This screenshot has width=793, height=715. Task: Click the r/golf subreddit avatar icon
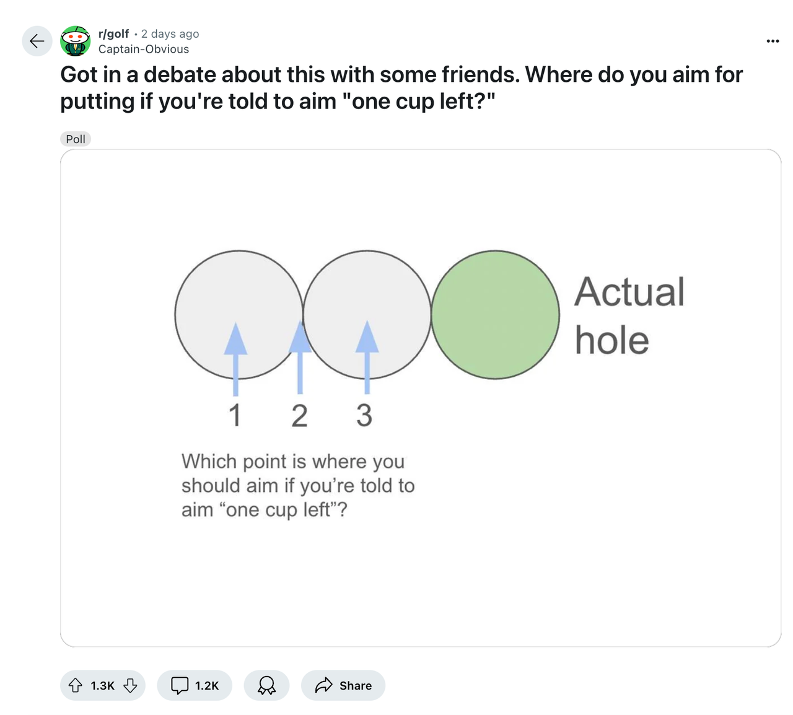click(x=76, y=42)
